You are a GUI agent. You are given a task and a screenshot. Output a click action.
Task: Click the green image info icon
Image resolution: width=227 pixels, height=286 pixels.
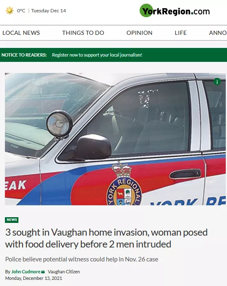(217, 82)
